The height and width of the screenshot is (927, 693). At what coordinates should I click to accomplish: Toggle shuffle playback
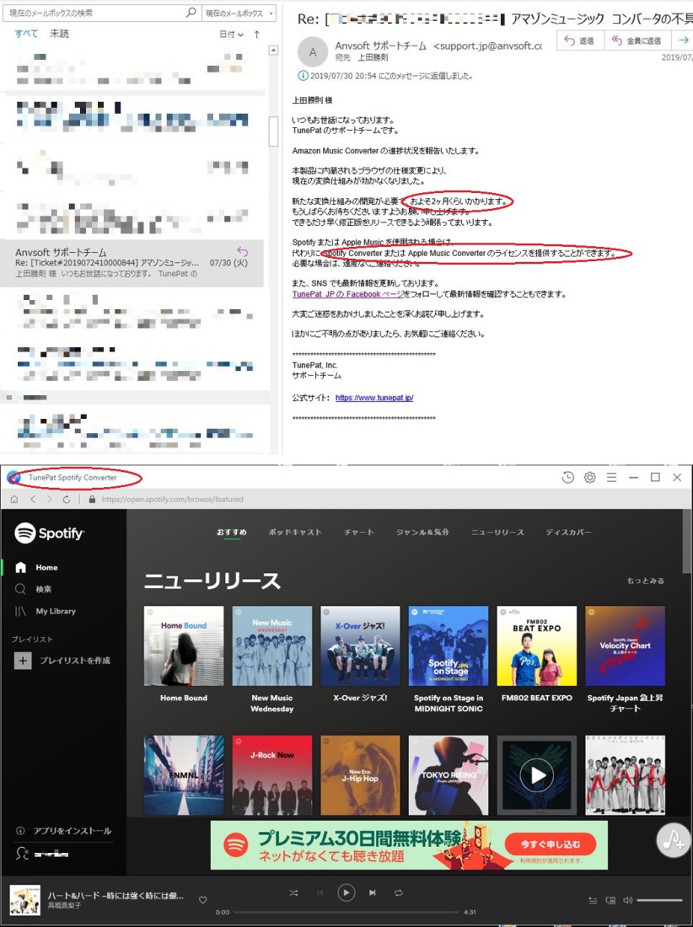coord(294,892)
